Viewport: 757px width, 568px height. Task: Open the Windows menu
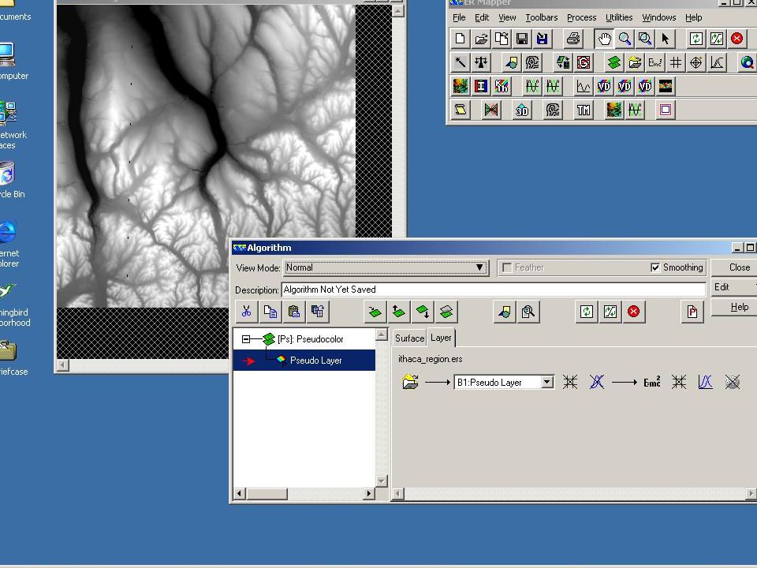point(659,17)
